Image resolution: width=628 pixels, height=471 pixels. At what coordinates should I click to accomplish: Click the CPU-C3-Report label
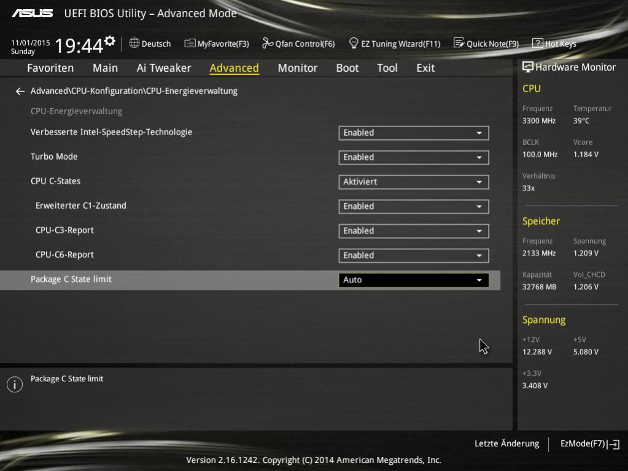click(x=64, y=230)
